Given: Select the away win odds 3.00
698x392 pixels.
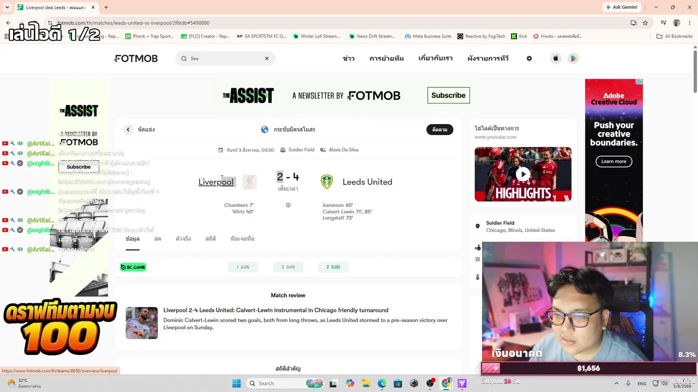Looking at the screenshot, I should [333, 267].
